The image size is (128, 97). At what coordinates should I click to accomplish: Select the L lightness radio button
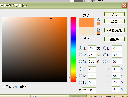pos(105,48)
